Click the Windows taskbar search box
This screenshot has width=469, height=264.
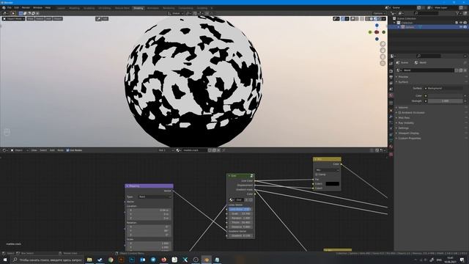point(47,260)
